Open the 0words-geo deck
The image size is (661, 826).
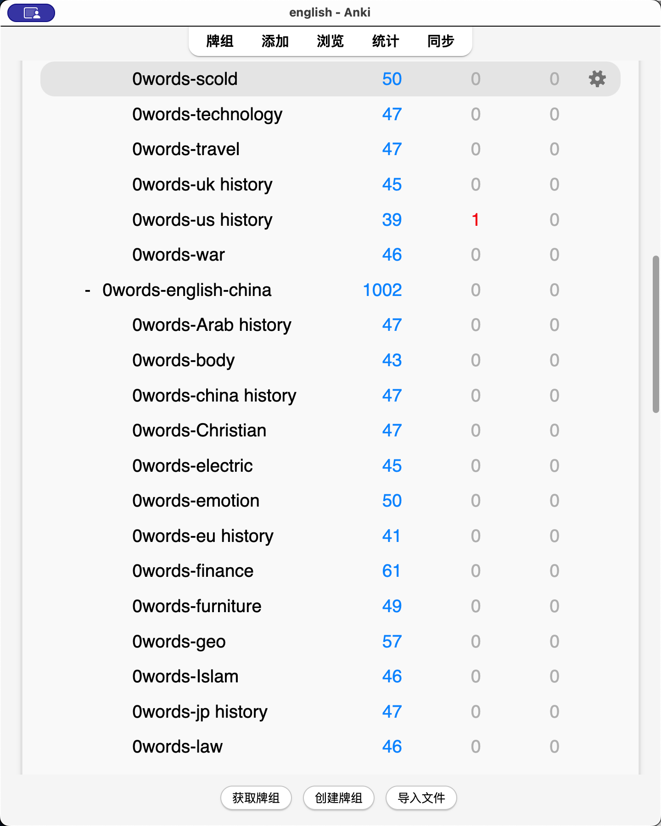tap(179, 642)
